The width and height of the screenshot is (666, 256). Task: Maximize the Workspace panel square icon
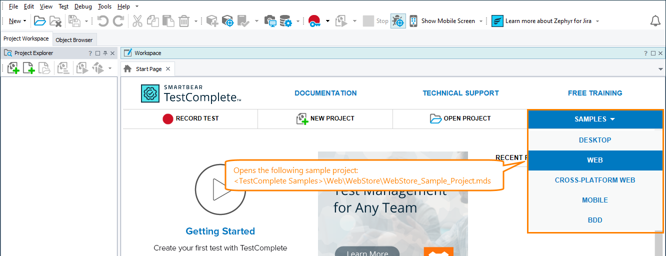(653, 53)
